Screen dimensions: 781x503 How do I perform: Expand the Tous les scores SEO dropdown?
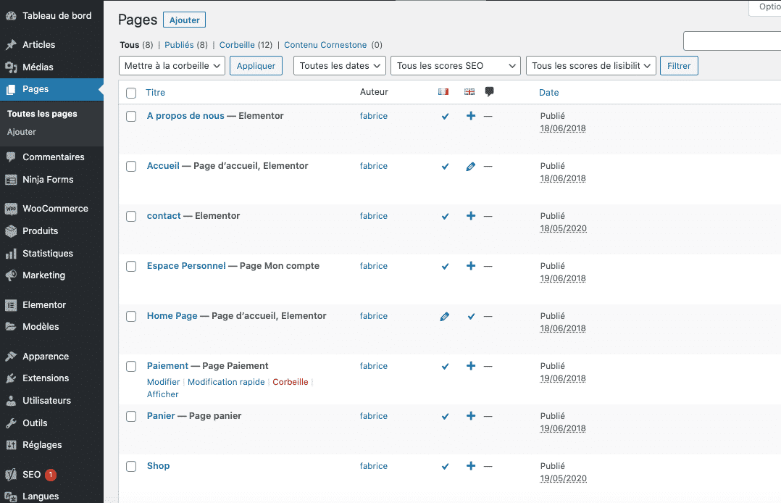pyautogui.click(x=455, y=66)
